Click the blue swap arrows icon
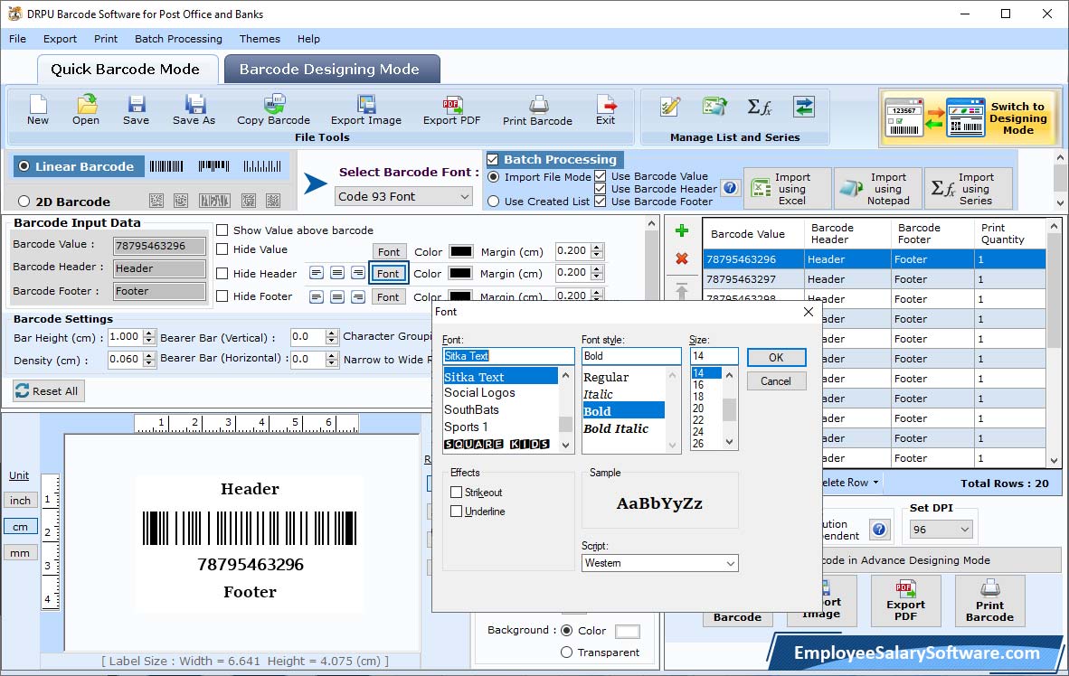 pos(804,107)
